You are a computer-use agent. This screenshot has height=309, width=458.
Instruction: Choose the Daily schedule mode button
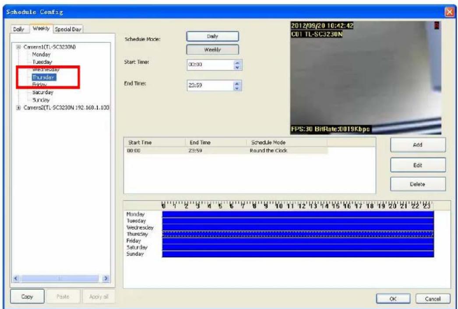(212, 36)
